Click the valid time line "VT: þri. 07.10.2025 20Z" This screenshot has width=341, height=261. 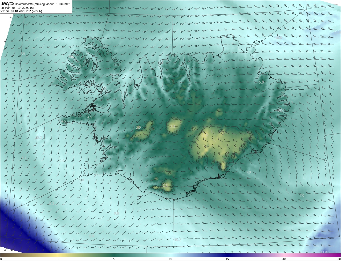pos(16,11)
